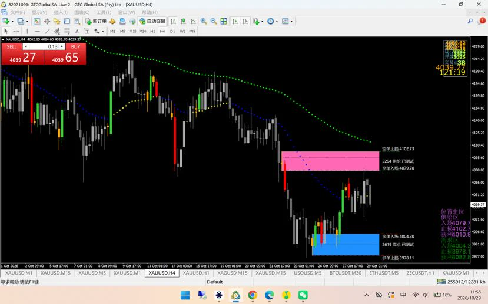
Task: Expand the new chart dropdown arrow
Action: pyautogui.click(x=12, y=21)
